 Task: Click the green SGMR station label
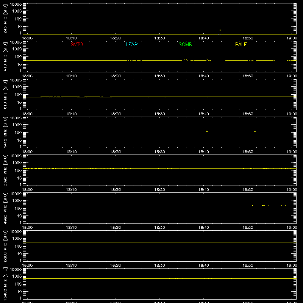pos(185,44)
